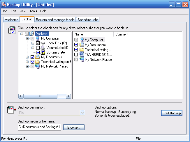Switch to the Schedule Jobs tab
Screen dimensions: 190x142
coord(88,19)
